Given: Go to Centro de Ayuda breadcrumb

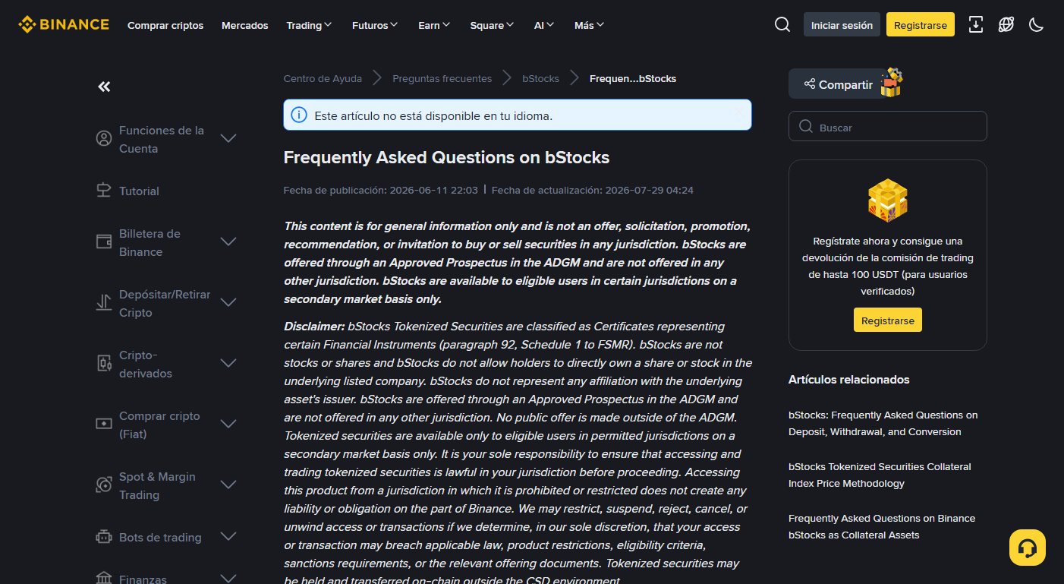Looking at the screenshot, I should click(x=323, y=78).
